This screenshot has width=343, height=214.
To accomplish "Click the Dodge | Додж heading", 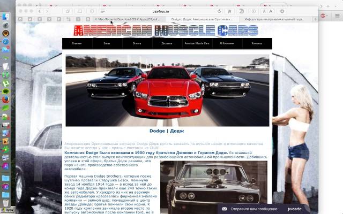I will (x=167, y=131).
